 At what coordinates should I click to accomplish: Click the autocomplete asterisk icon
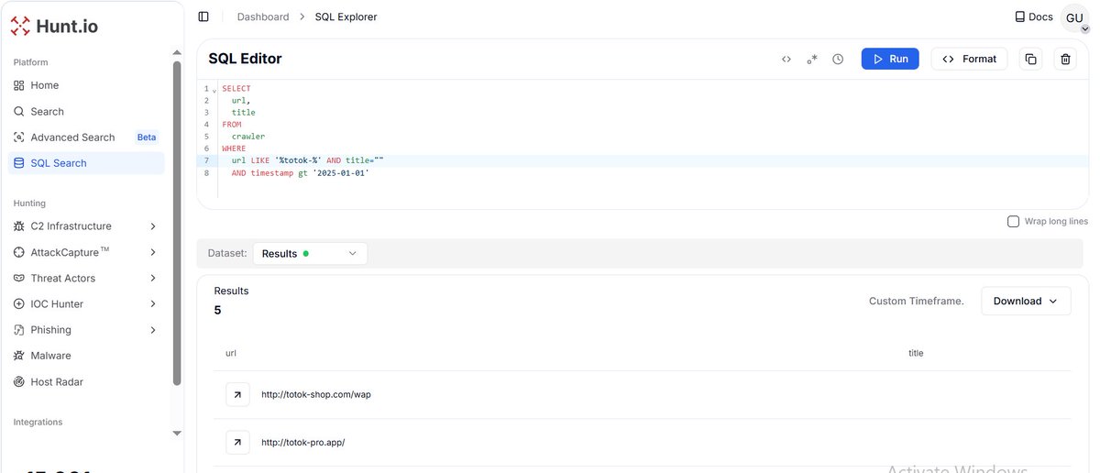(812, 59)
